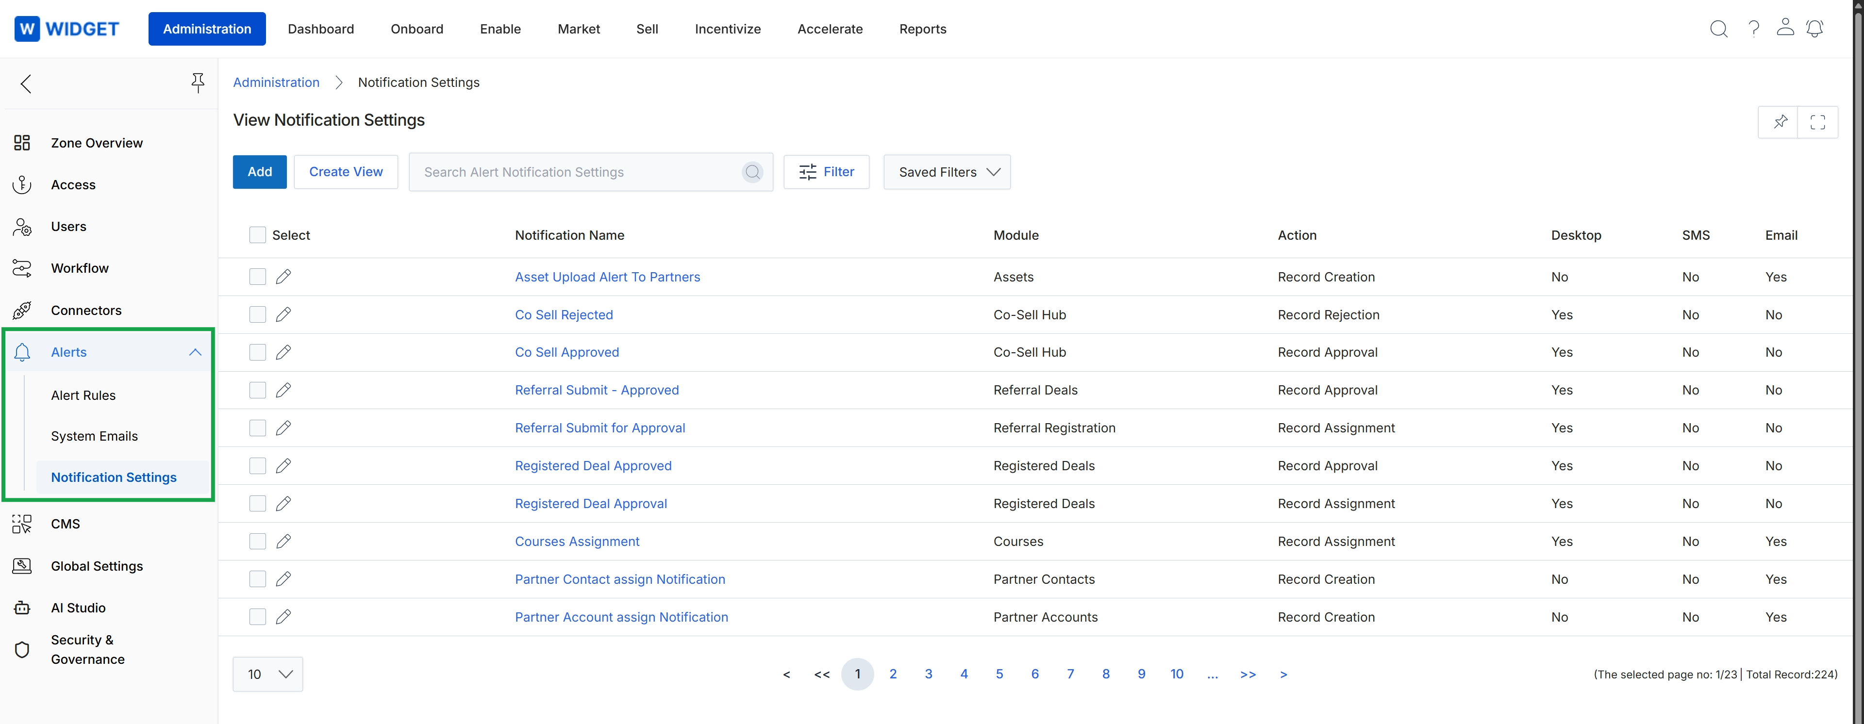Screen dimensions: 1864x724
Task: Check the Referral Submit for Approval row
Action: coord(258,428)
